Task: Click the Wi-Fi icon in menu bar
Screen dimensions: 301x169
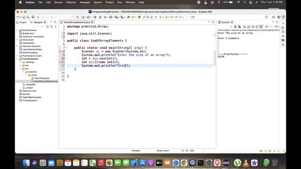Action: point(238,2)
